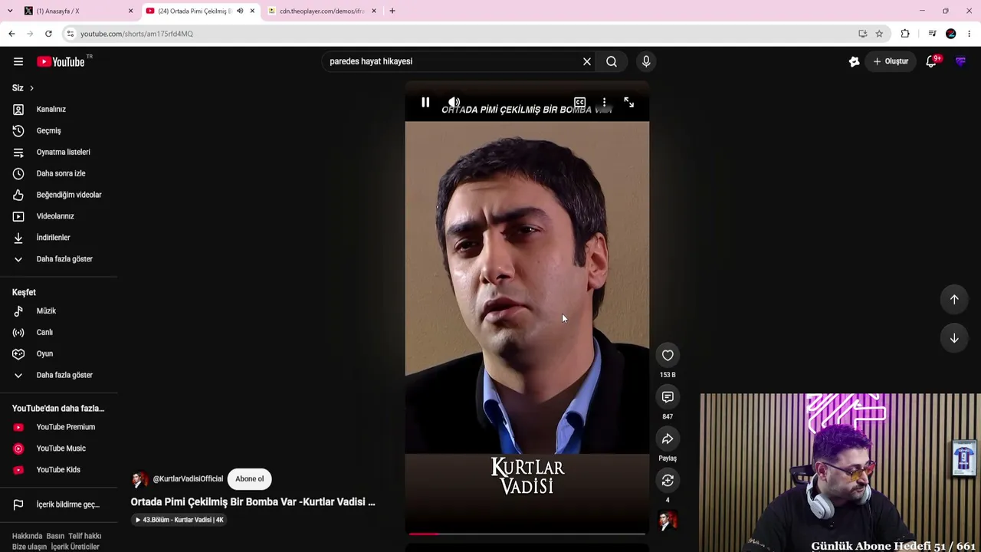This screenshot has height=552, width=981.
Task: Expand the Siz section chevron
Action: (x=31, y=88)
